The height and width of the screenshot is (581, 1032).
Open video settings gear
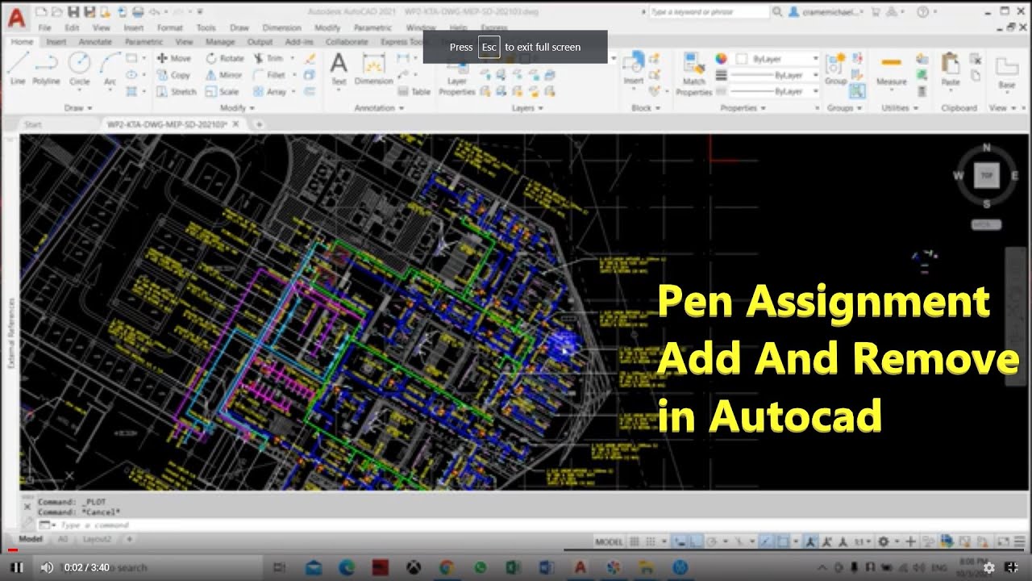pos(989,567)
